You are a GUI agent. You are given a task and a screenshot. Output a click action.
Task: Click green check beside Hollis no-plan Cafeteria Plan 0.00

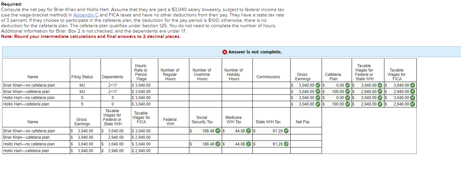tap(348, 98)
